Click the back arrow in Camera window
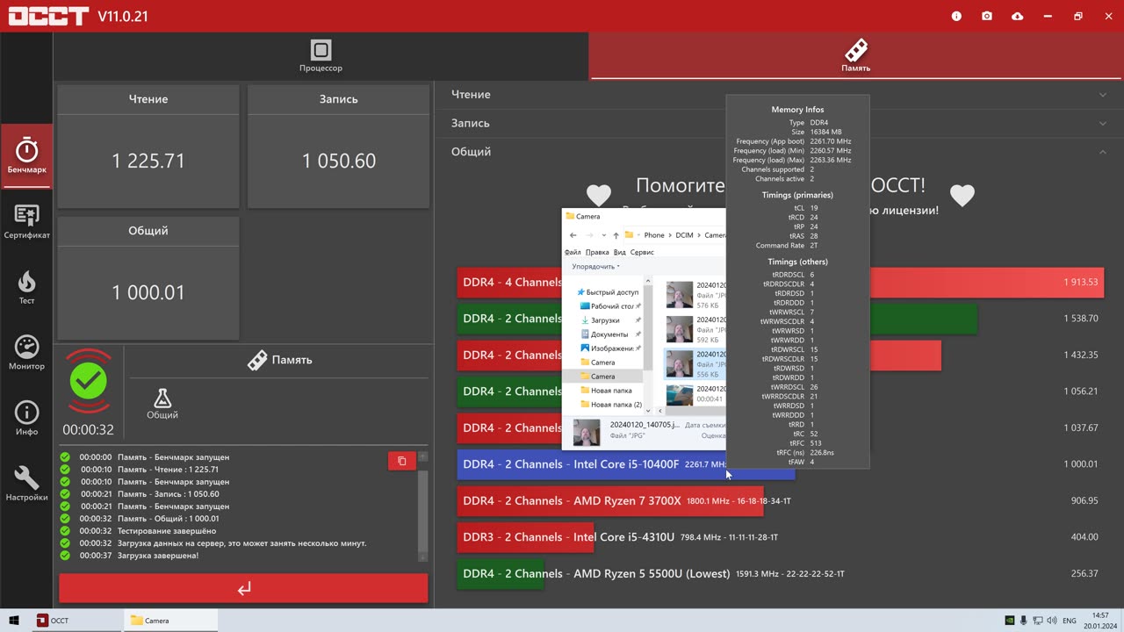1124x632 pixels. point(573,235)
